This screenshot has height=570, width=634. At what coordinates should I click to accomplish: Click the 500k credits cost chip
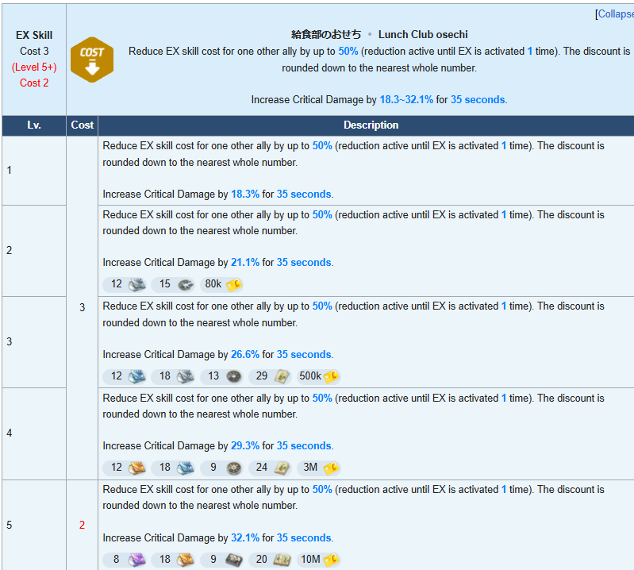click(x=319, y=376)
